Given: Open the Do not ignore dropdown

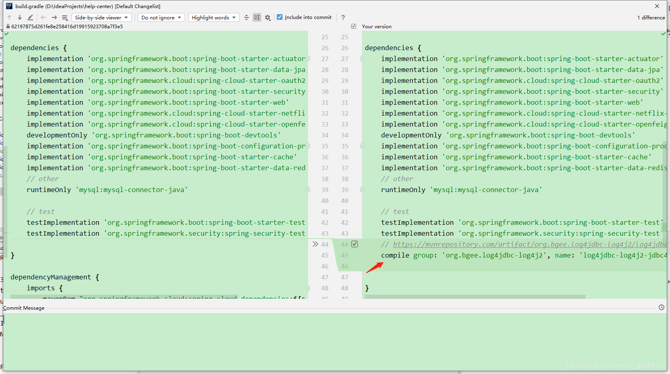Looking at the screenshot, I should click(161, 17).
